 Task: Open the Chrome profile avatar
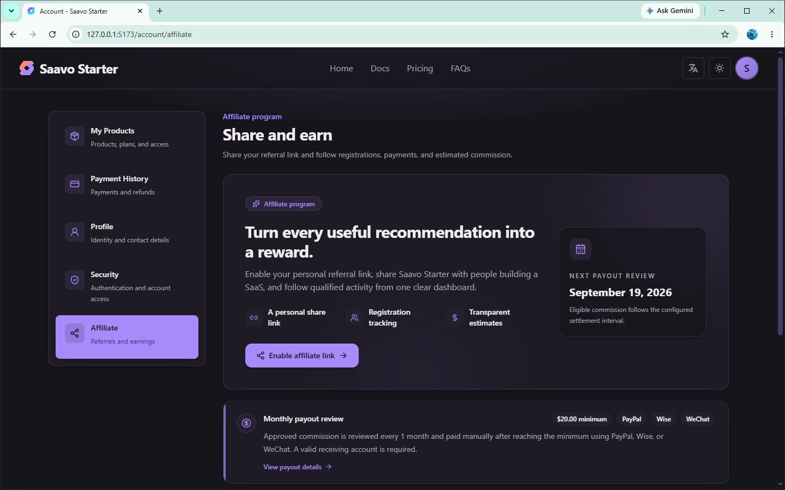point(752,34)
